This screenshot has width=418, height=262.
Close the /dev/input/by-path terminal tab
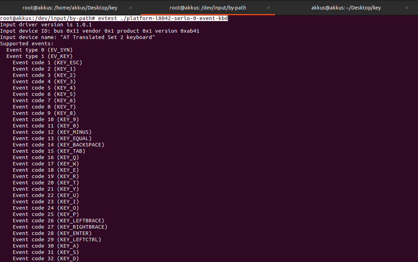268,7
